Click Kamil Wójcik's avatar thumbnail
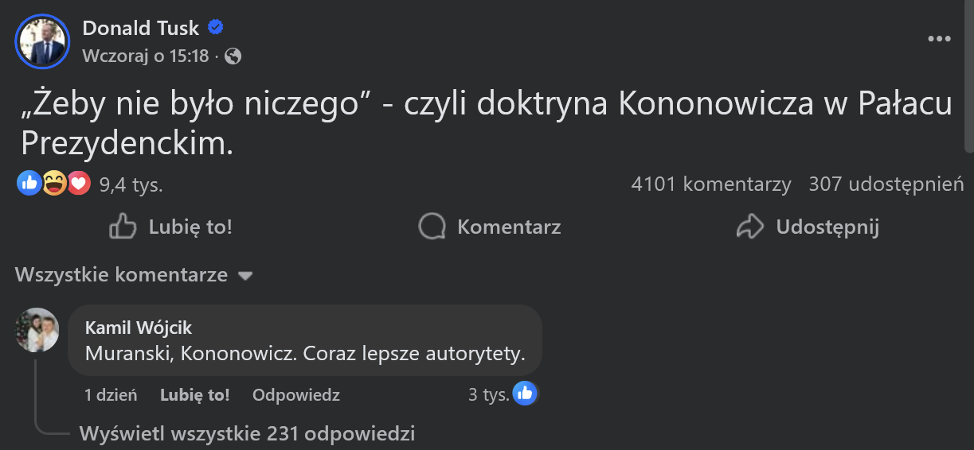 [37, 330]
